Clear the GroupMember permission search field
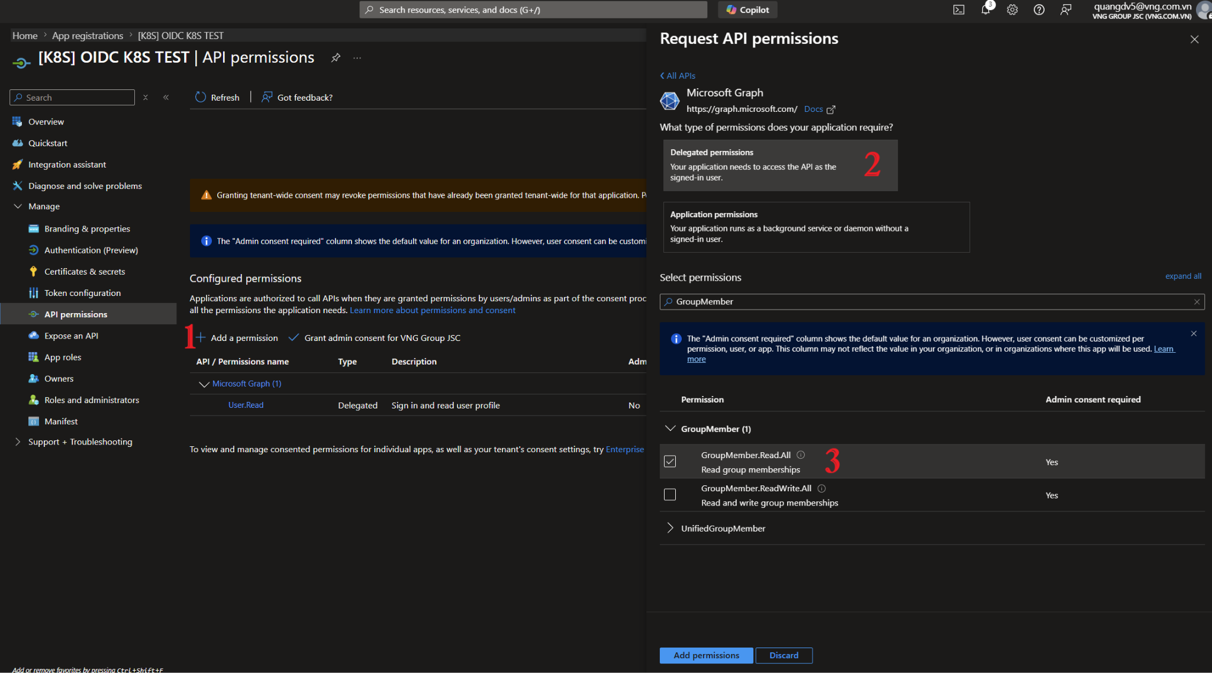1212x673 pixels. coord(1197,302)
